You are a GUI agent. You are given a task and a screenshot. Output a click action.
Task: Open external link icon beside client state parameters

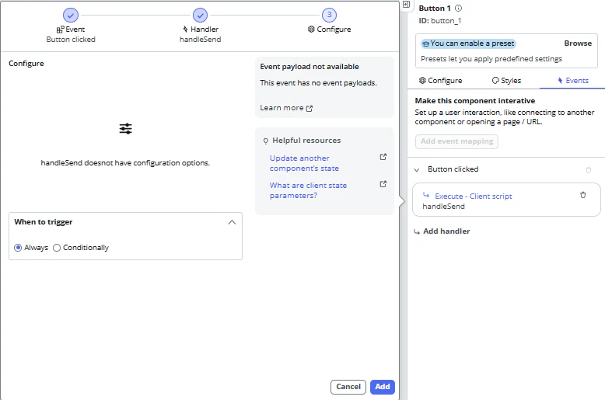tap(383, 184)
